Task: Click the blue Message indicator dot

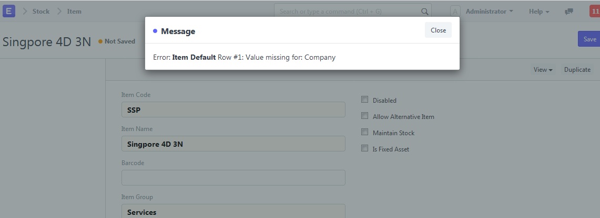Action: [x=155, y=31]
